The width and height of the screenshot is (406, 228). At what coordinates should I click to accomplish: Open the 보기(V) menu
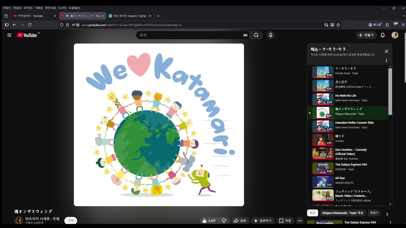[x=28, y=8]
